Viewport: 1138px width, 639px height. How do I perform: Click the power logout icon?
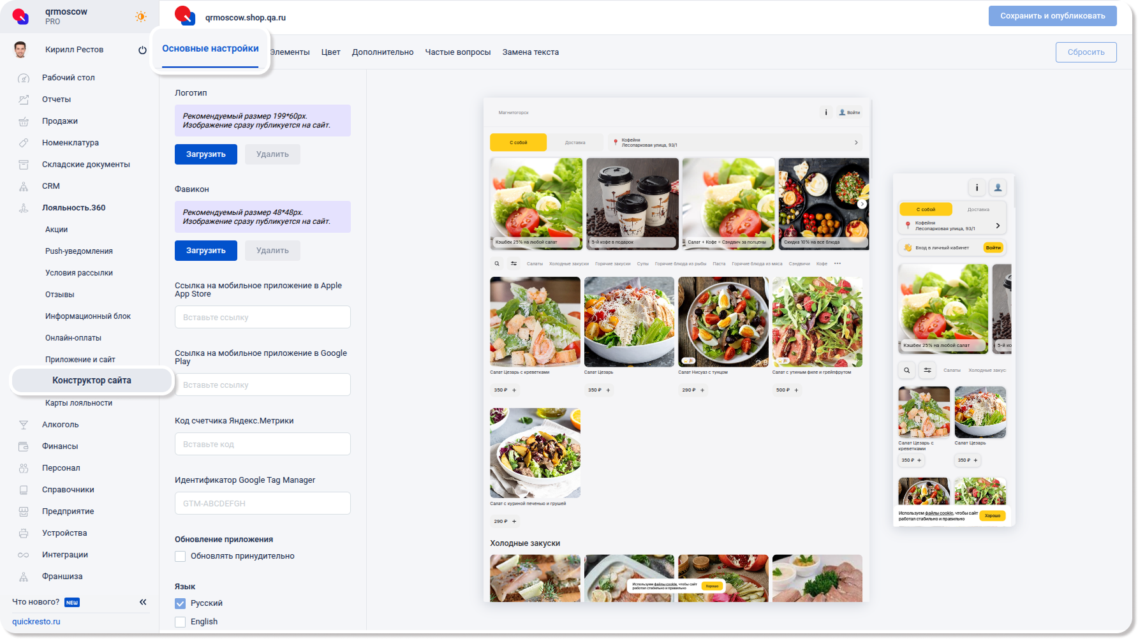coord(142,50)
